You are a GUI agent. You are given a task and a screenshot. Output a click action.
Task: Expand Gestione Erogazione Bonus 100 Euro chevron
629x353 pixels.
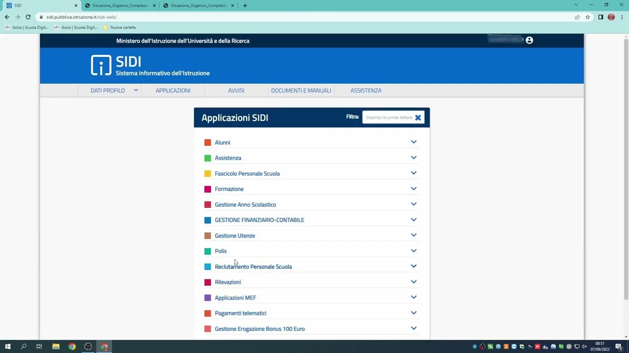(x=414, y=328)
